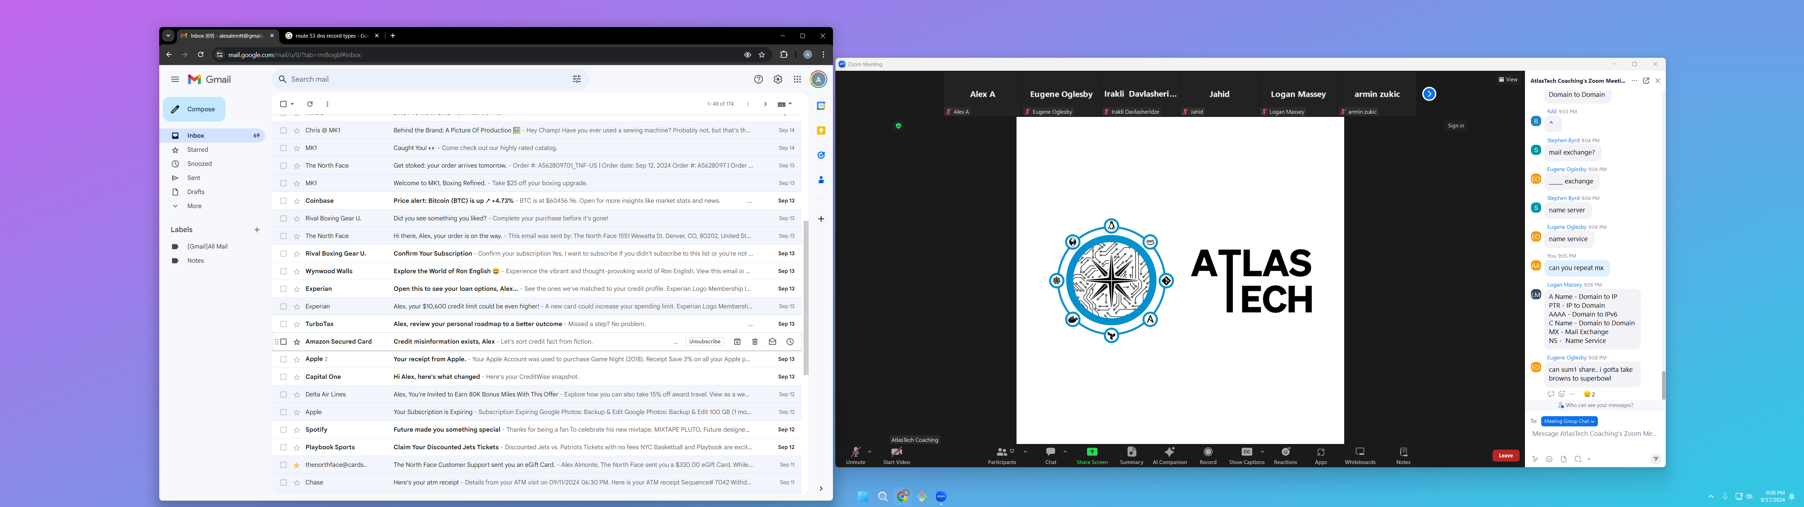Star the Capital One email

[x=297, y=377]
